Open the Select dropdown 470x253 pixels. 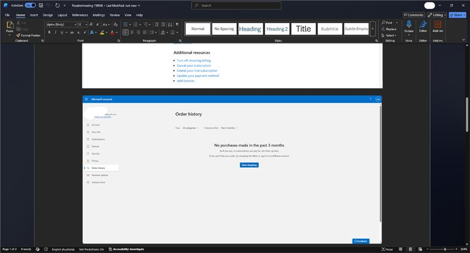(x=389, y=35)
